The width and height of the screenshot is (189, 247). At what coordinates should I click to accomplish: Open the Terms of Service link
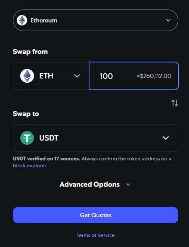(96, 235)
